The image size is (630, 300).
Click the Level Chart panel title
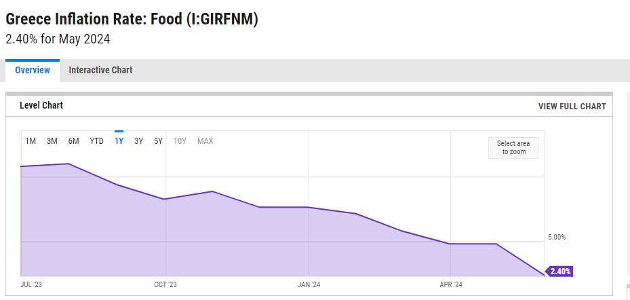click(41, 105)
